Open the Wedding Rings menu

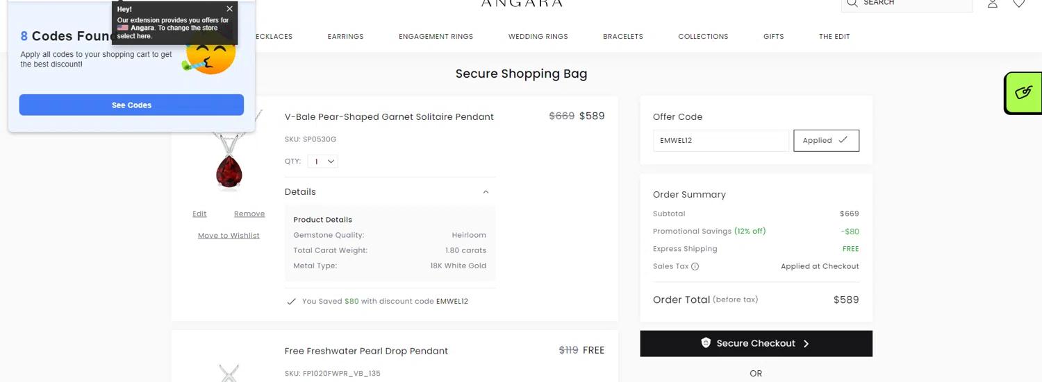click(538, 37)
